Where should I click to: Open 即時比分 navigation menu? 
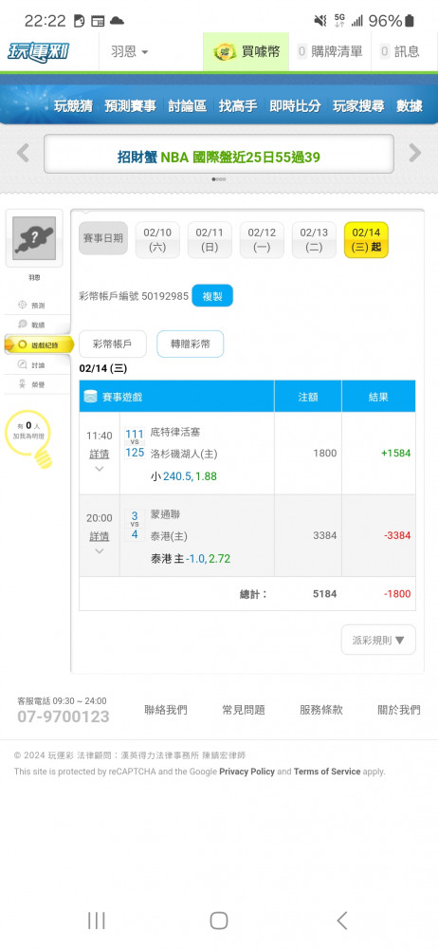pos(295,106)
